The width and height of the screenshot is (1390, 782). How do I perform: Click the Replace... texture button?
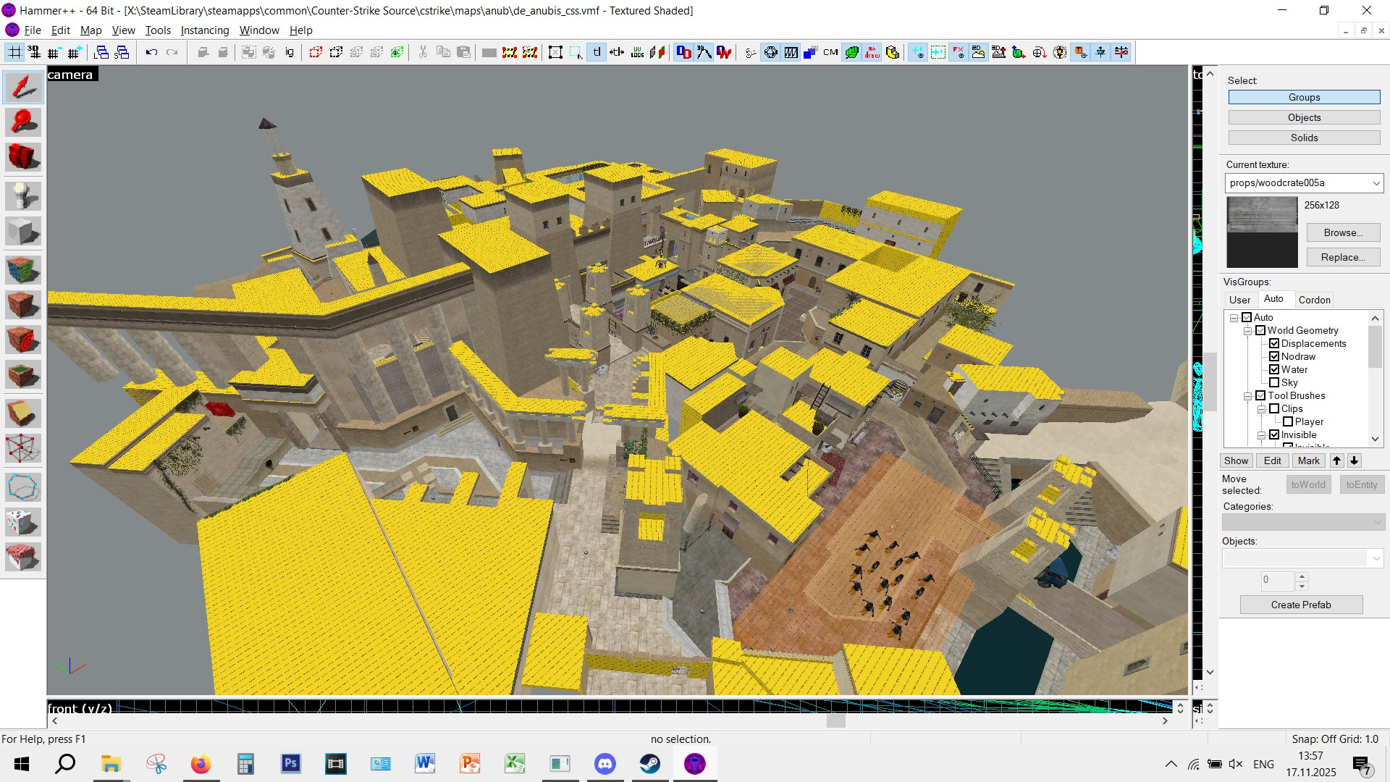coord(1343,257)
